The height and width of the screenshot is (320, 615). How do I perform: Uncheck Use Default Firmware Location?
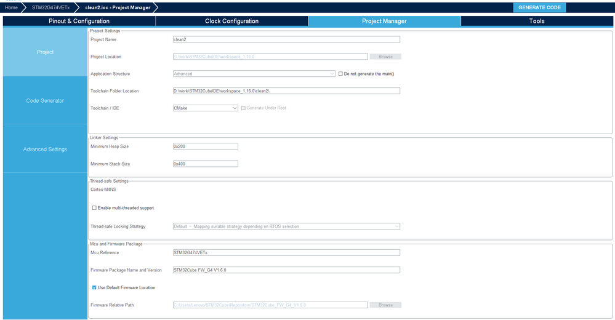[94, 287]
